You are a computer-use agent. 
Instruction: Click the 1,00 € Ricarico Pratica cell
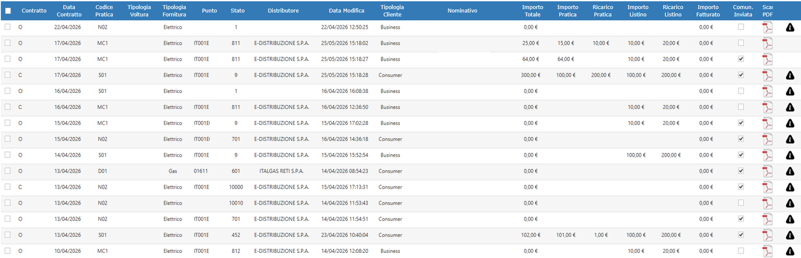601,235
